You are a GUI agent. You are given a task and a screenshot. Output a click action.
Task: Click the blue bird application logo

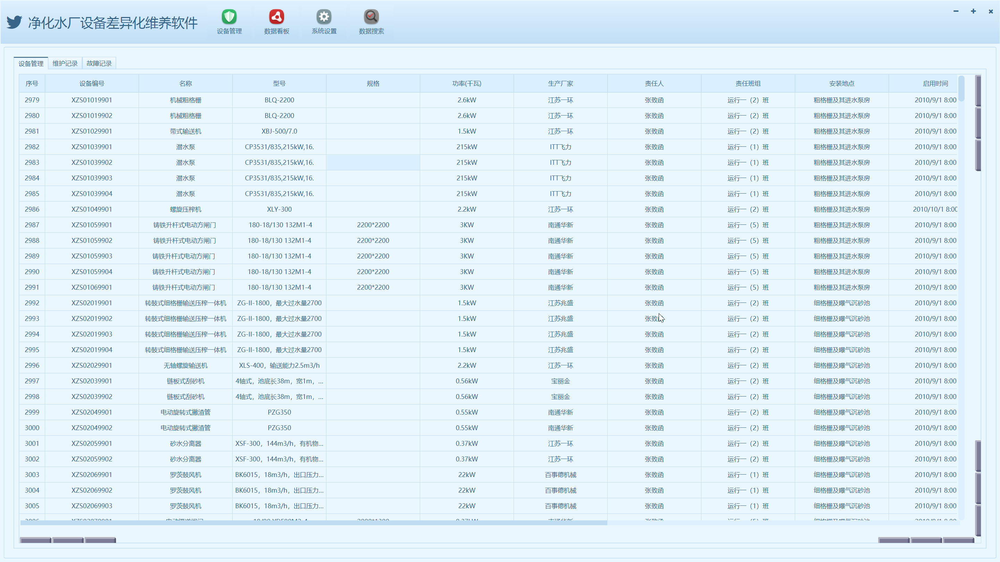coord(14,22)
